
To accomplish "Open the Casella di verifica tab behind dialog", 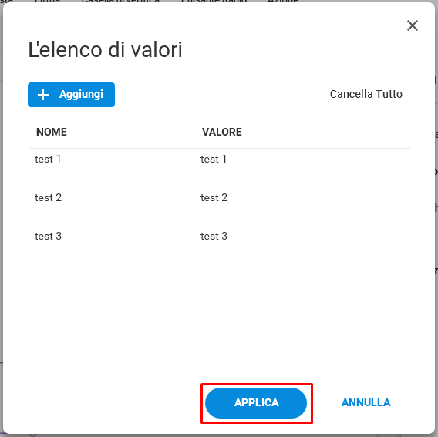I will [120, 2].
